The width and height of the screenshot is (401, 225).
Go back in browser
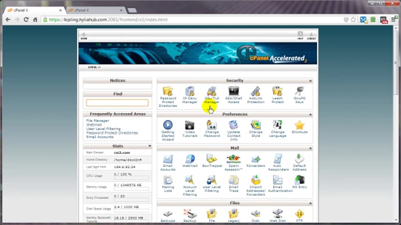8,20
